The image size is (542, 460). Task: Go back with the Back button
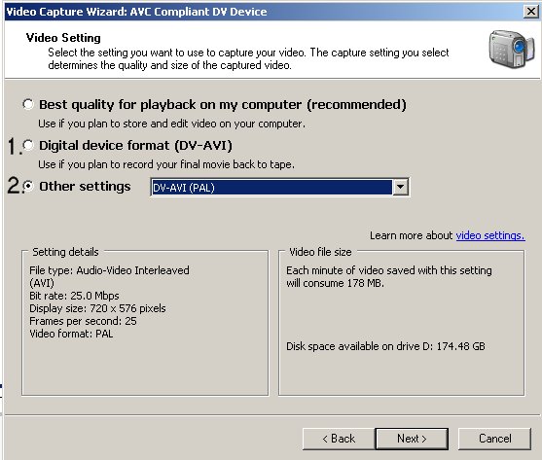(x=339, y=439)
